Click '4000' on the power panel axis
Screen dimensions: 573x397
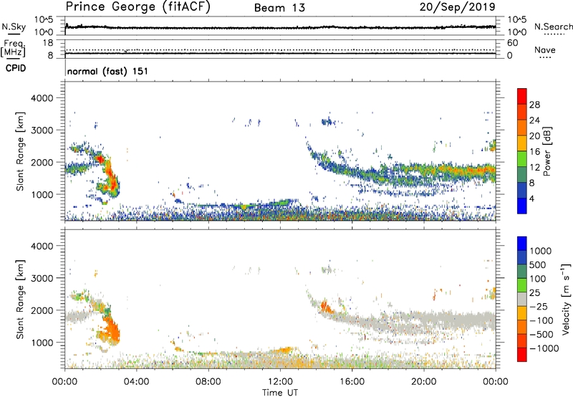pos(42,98)
